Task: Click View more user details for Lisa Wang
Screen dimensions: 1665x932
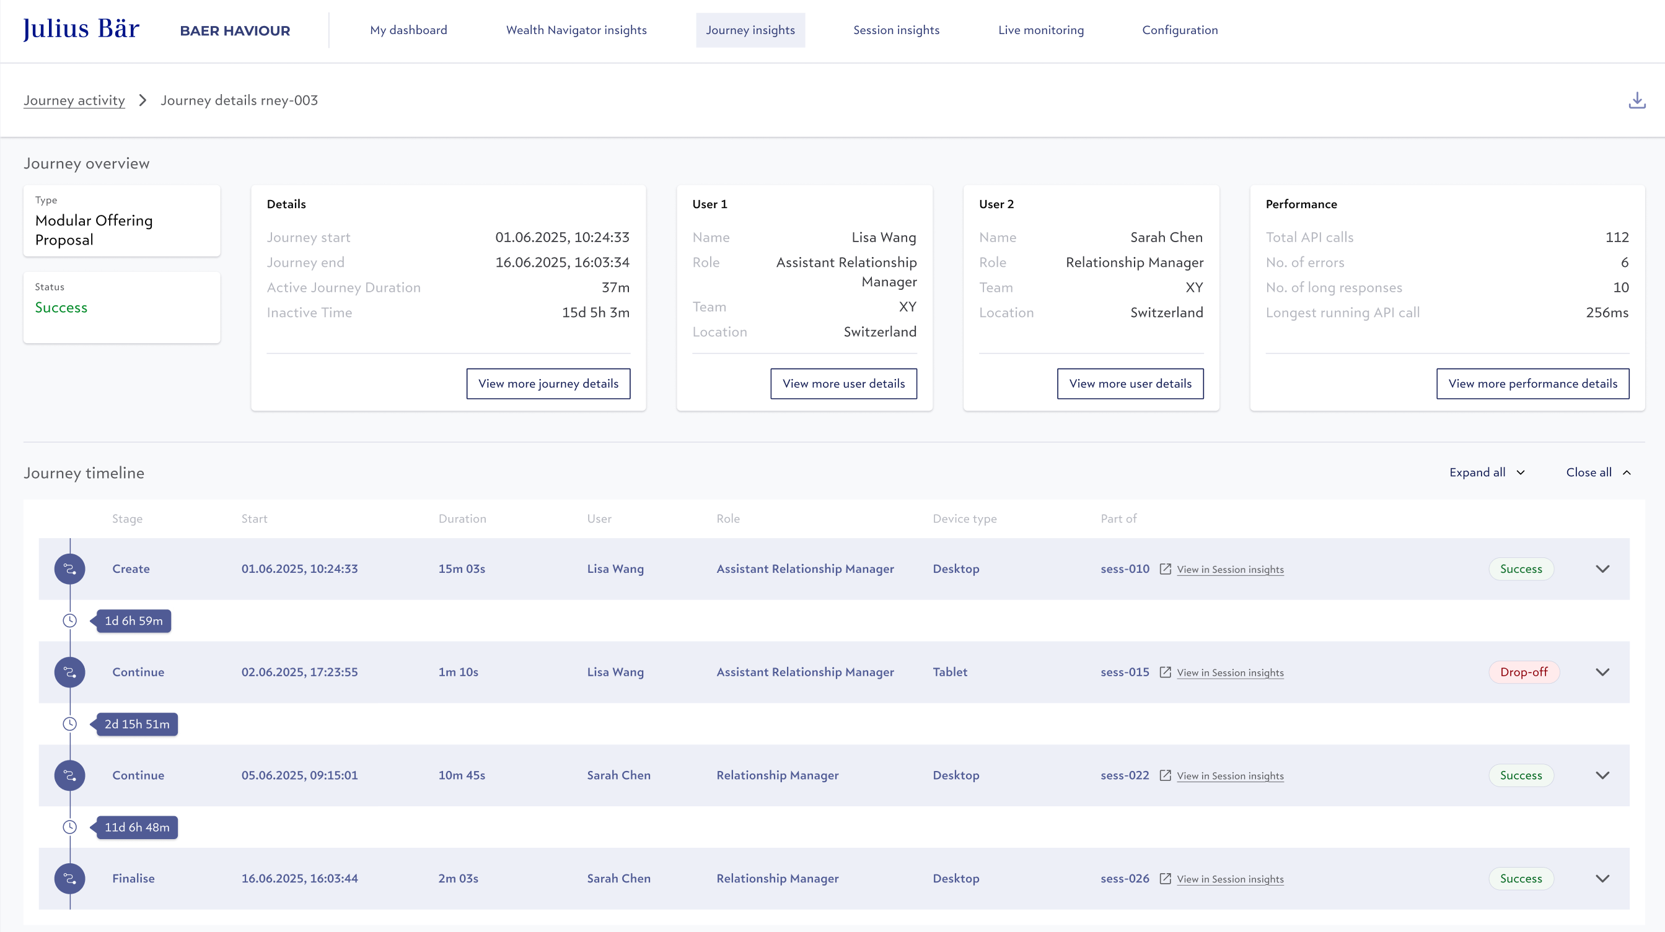Action: [843, 384]
